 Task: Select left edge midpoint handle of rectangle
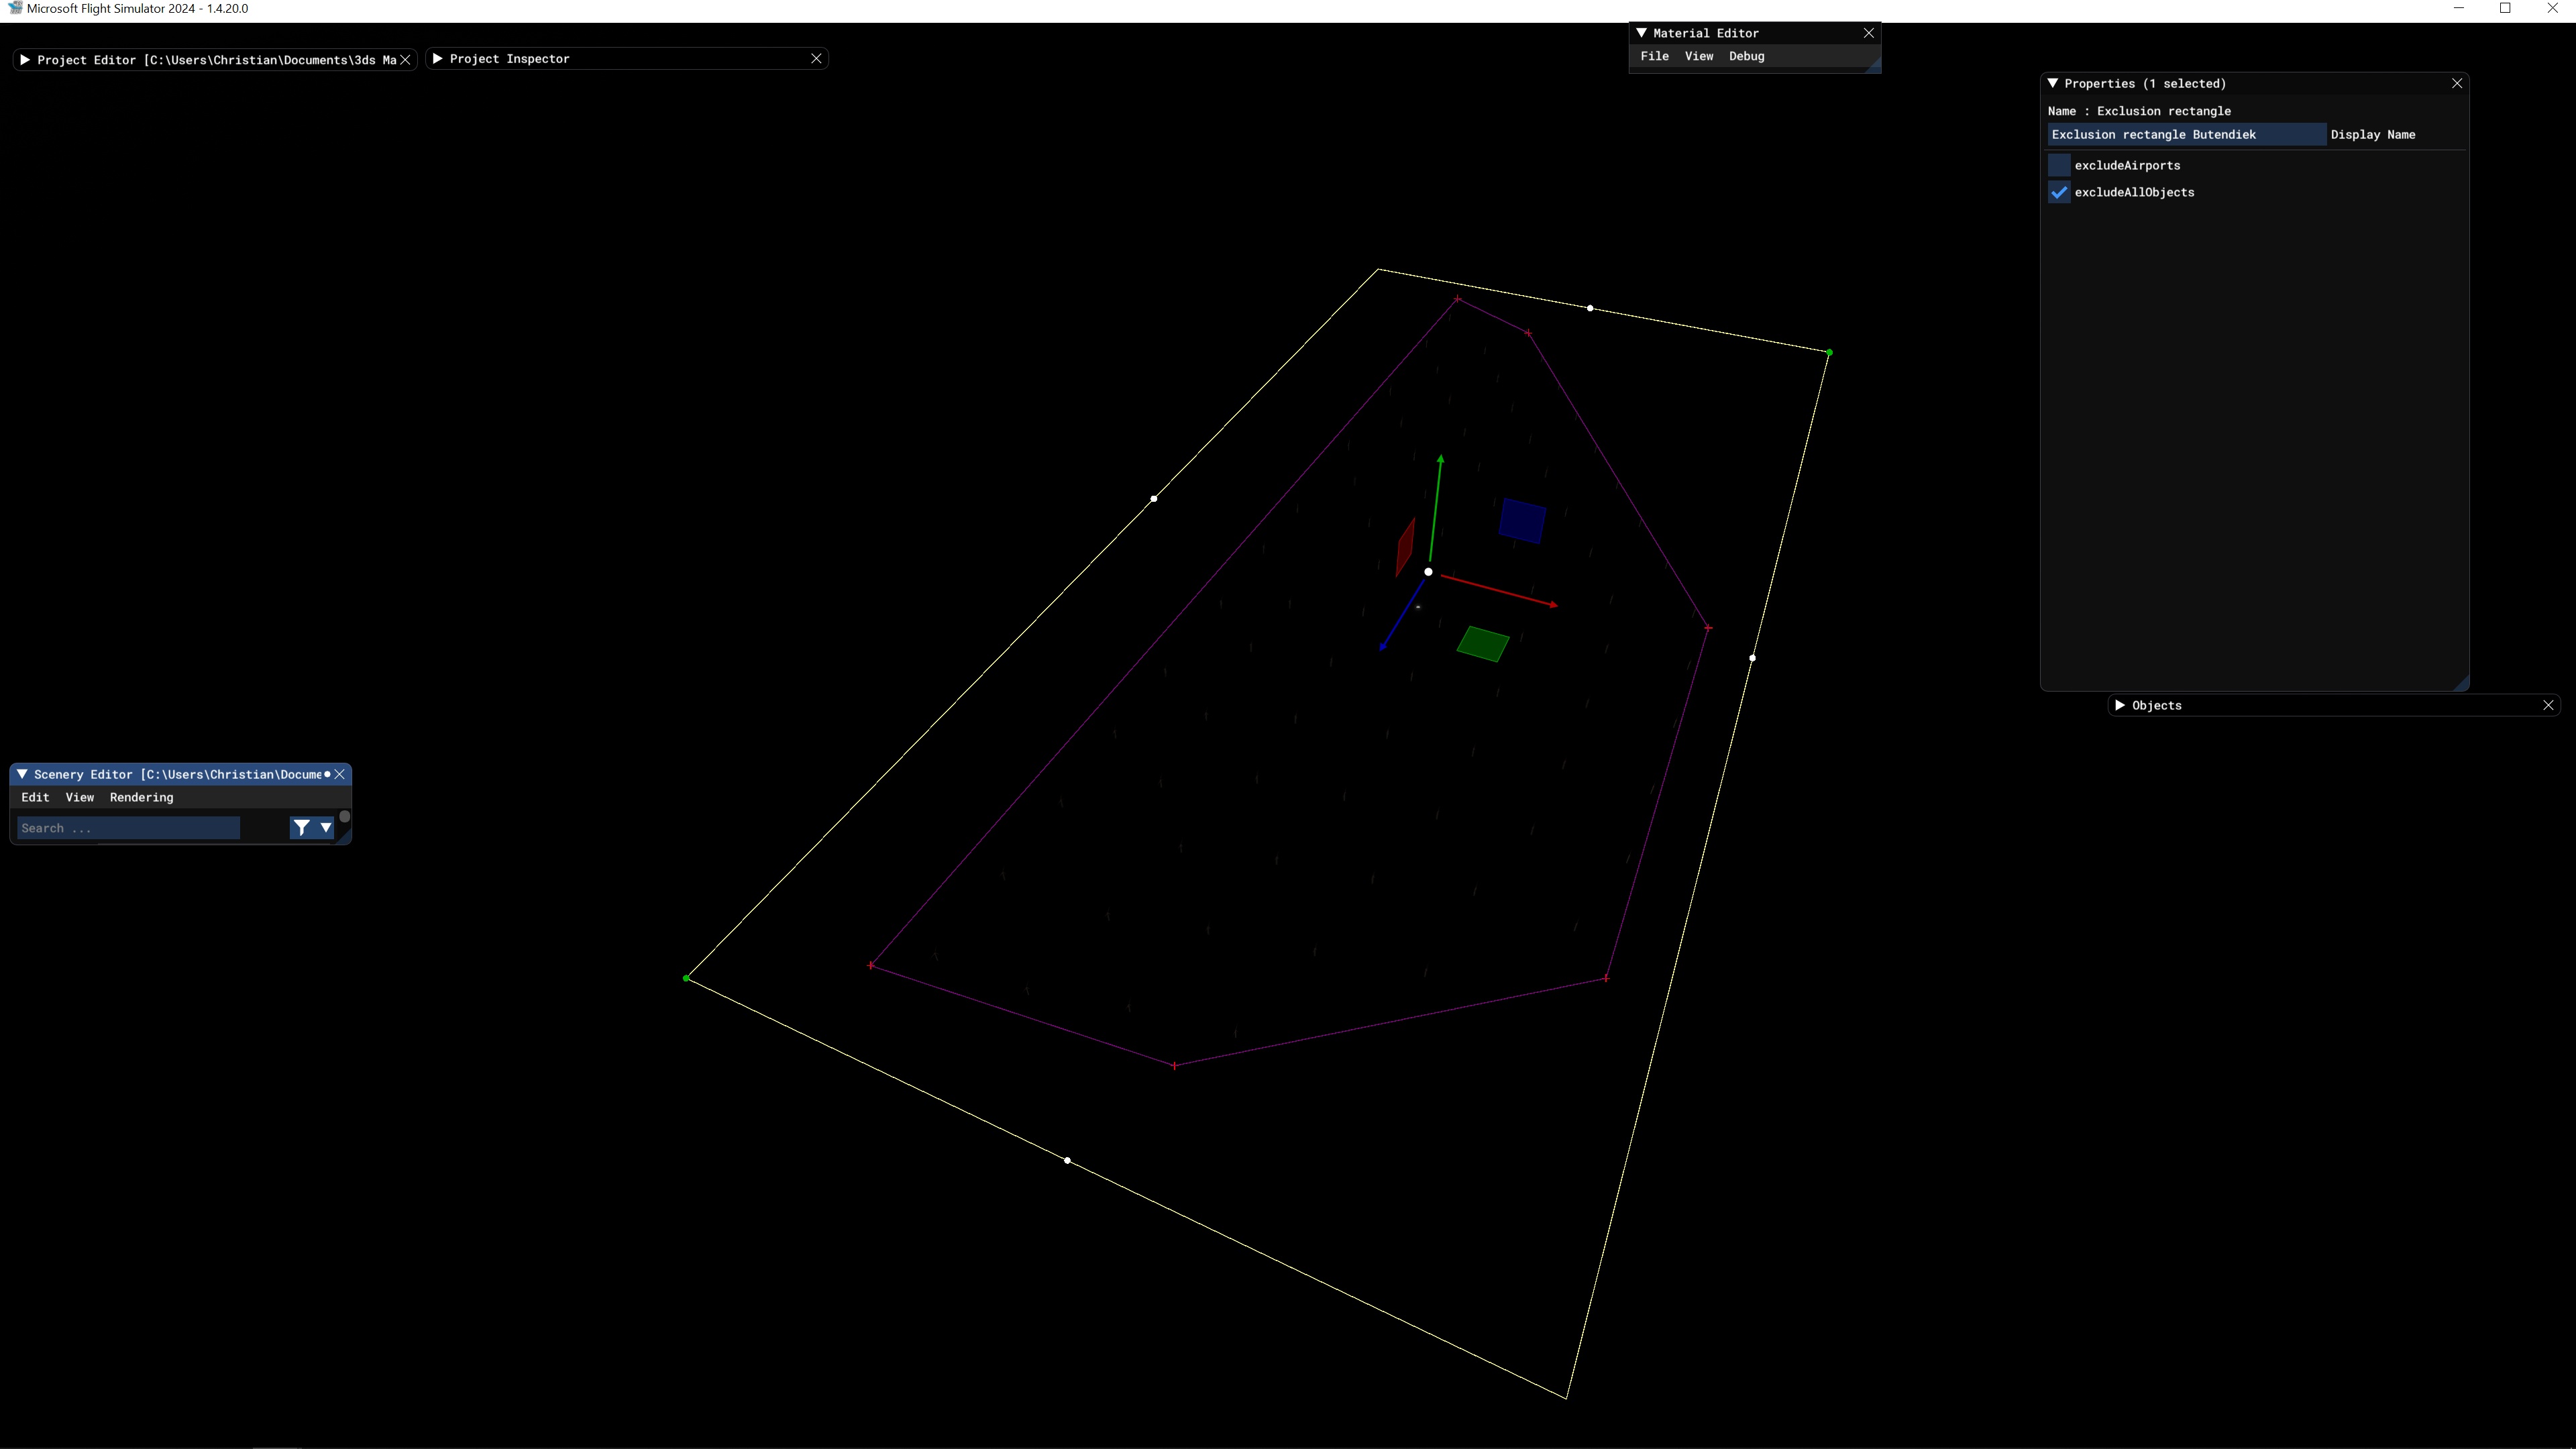pos(1154,498)
